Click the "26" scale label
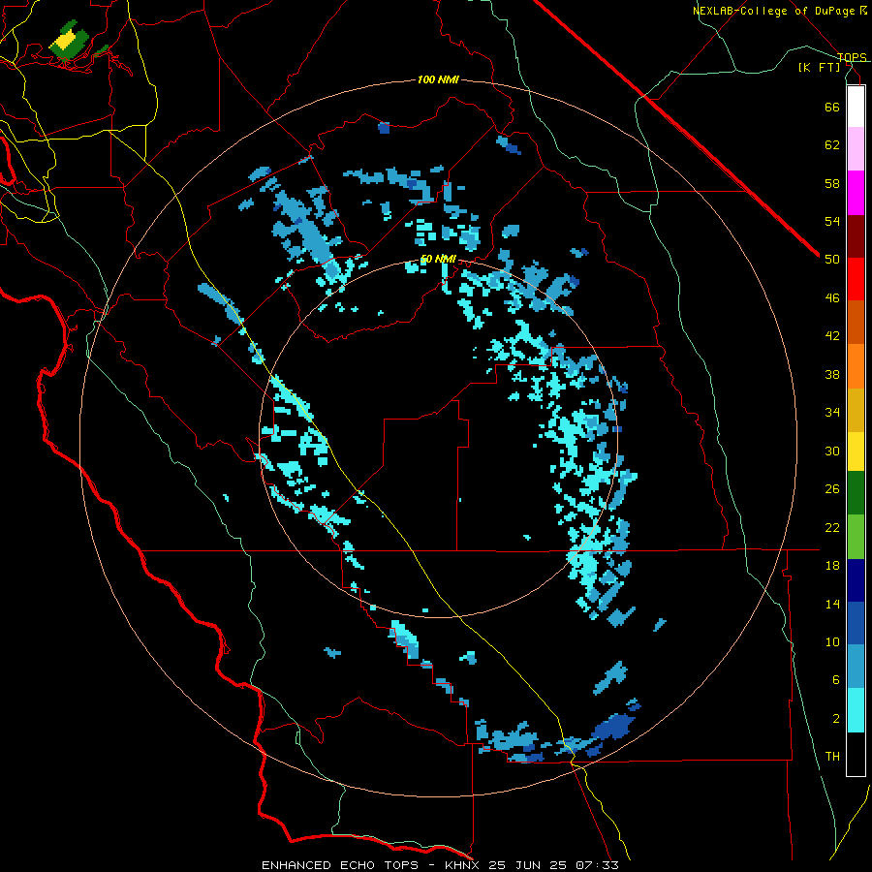Screen dimensions: 872x872 [x=832, y=489]
